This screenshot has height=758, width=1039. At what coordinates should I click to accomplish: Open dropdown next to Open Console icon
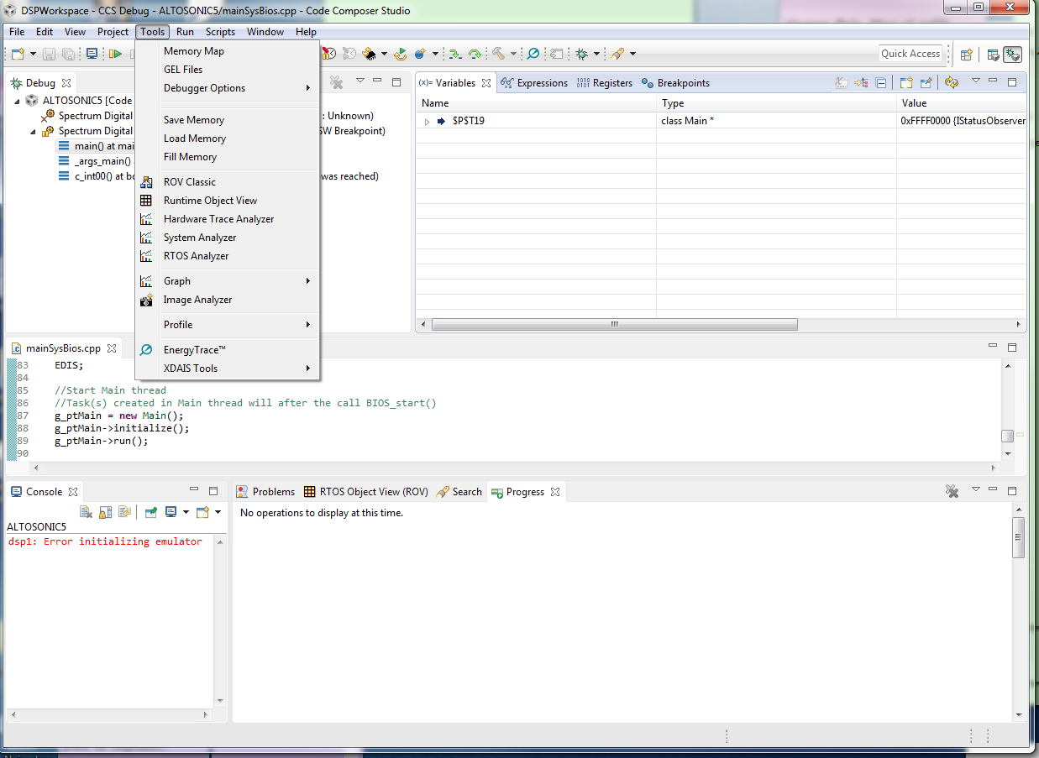coord(218,512)
